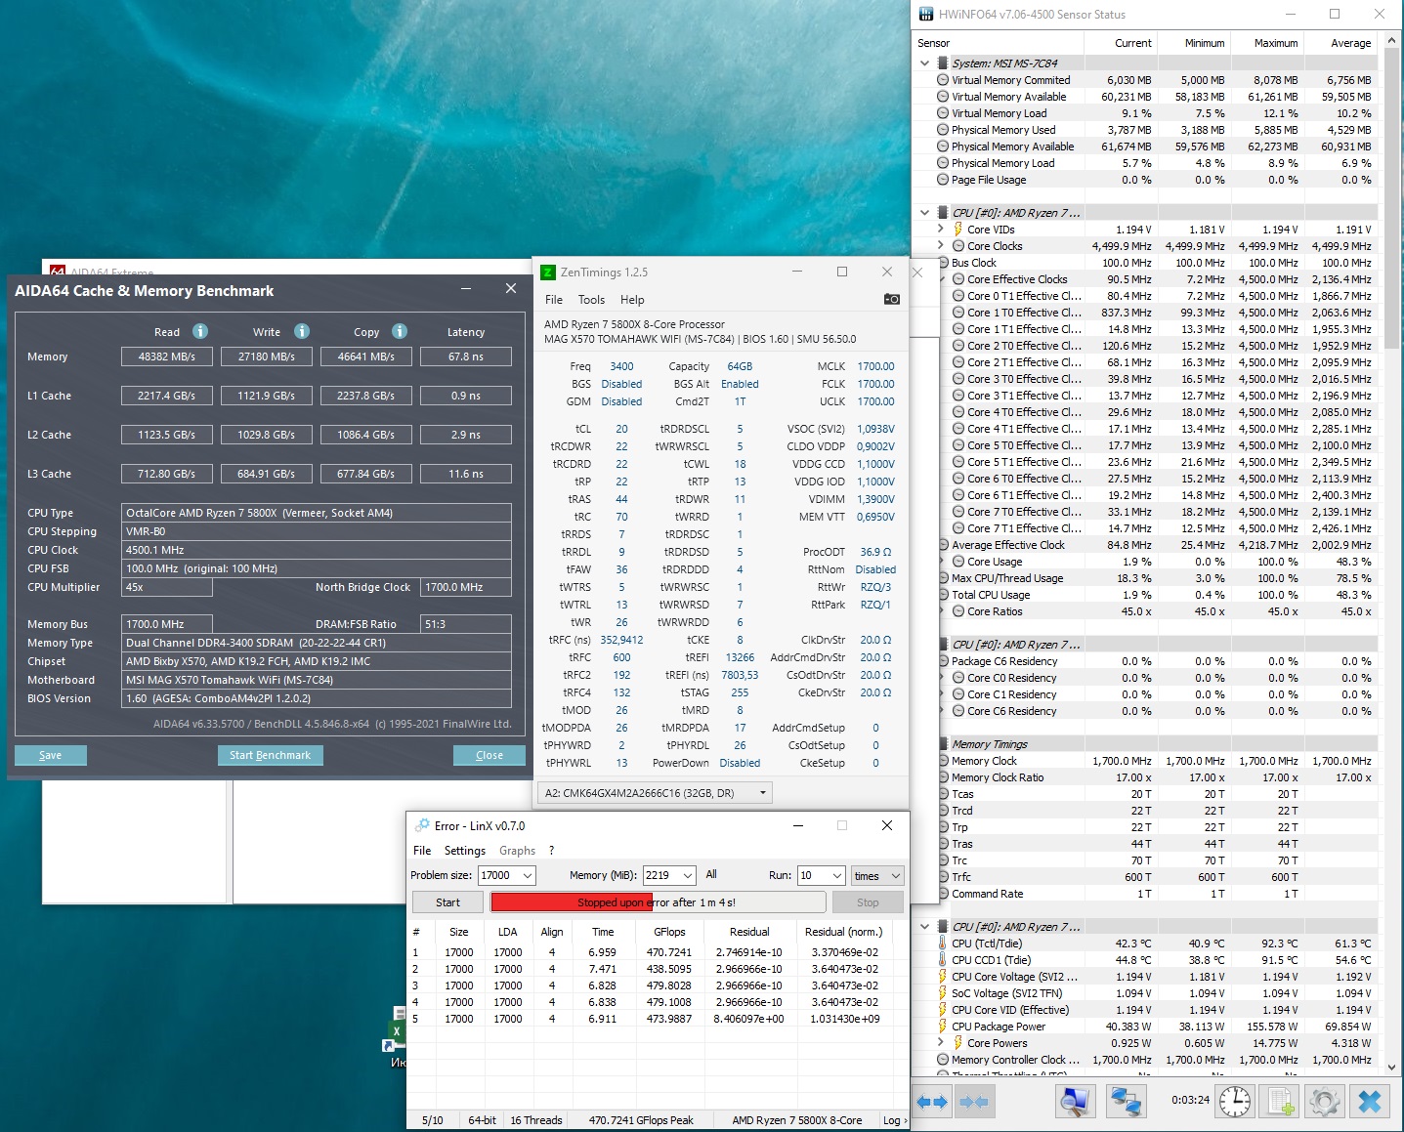Expand the Core Powers sensor row
The image size is (1404, 1132).
[x=941, y=1043]
